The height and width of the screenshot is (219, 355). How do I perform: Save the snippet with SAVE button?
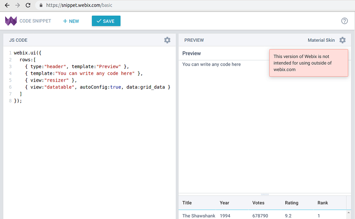coord(106,21)
